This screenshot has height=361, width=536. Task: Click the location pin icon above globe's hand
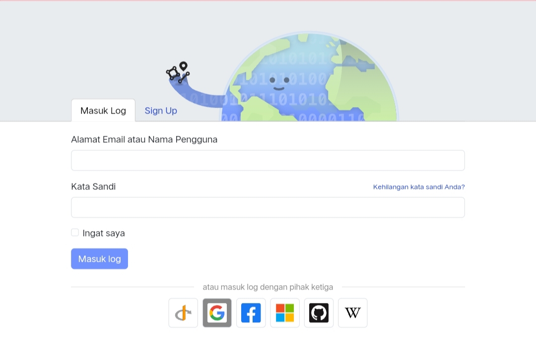[x=184, y=66]
